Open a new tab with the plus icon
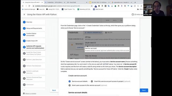 pyautogui.click(x=135, y=2)
